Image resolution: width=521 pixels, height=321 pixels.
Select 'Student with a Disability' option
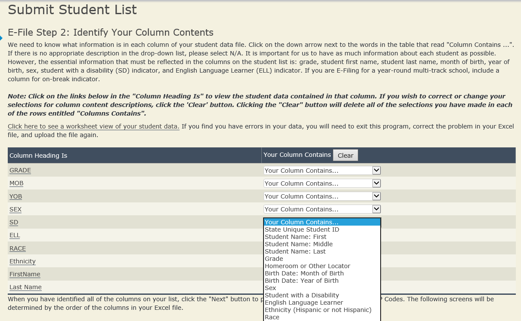coord(302,295)
